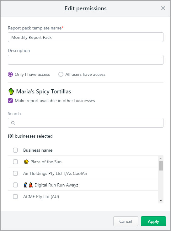171x231 pixels.
Task: Click the dancing couple icon beside Digital Run Run Awayz
Action: point(28,185)
